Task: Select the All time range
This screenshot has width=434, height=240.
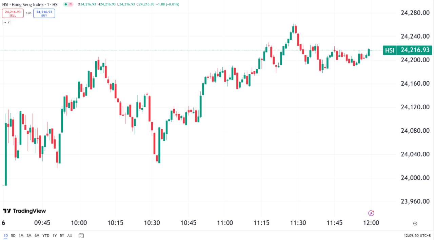Action: pyautogui.click(x=70, y=235)
